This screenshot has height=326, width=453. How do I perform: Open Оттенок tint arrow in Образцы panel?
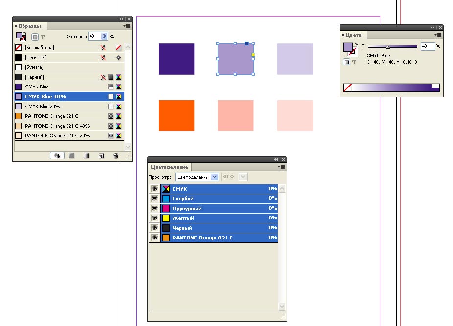[x=104, y=36]
